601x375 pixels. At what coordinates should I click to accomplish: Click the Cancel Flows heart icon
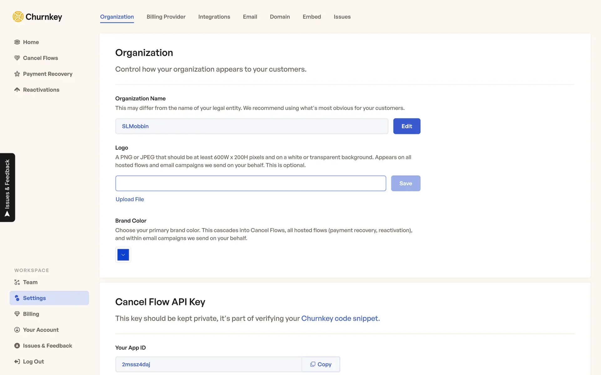pyautogui.click(x=17, y=58)
